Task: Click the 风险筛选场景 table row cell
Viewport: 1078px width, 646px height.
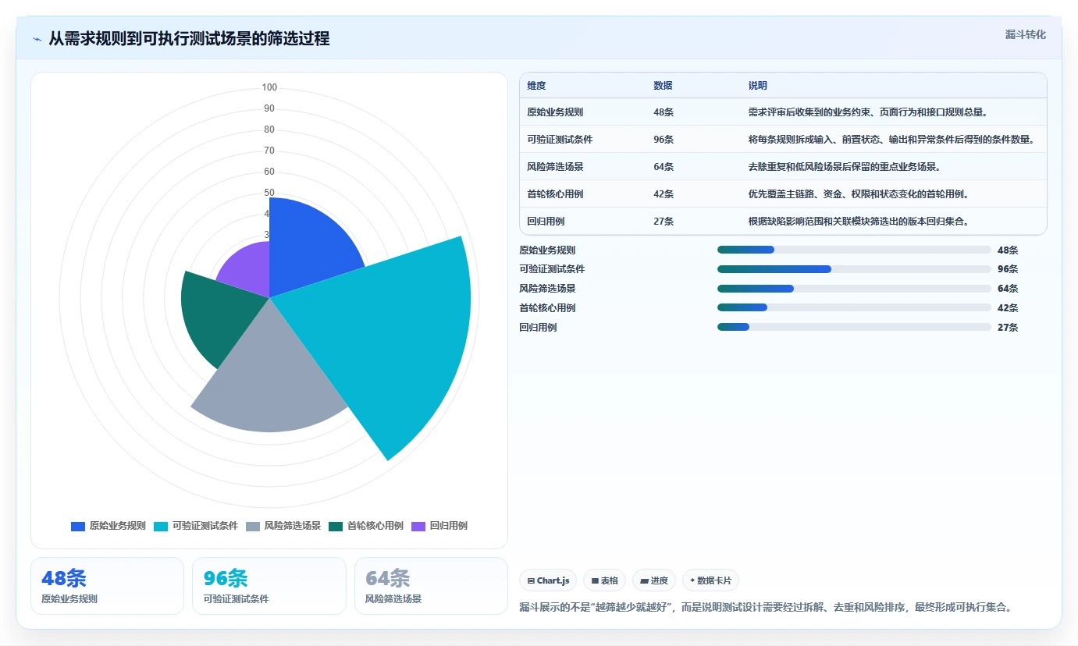Action: 555,167
